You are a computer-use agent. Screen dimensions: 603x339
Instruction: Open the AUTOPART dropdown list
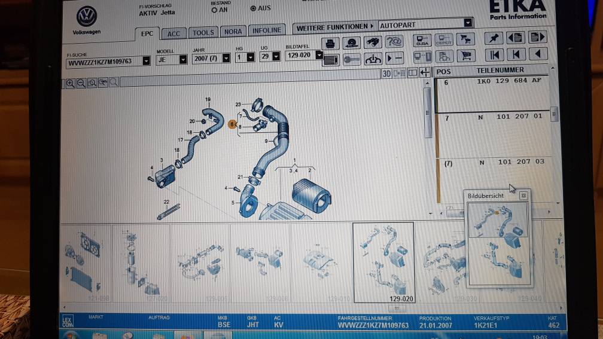click(x=468, y=23)
